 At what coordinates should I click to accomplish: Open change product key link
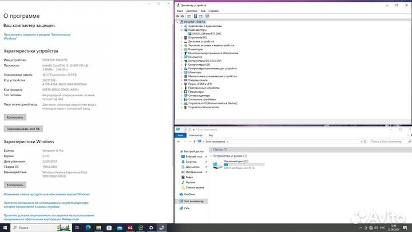click(x=47, y=194)
